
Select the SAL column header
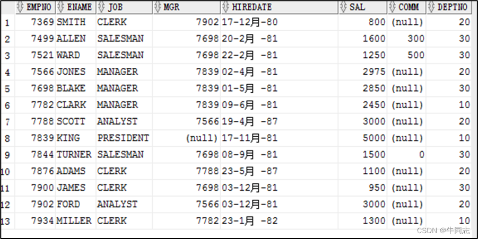(x=363, y=7)
